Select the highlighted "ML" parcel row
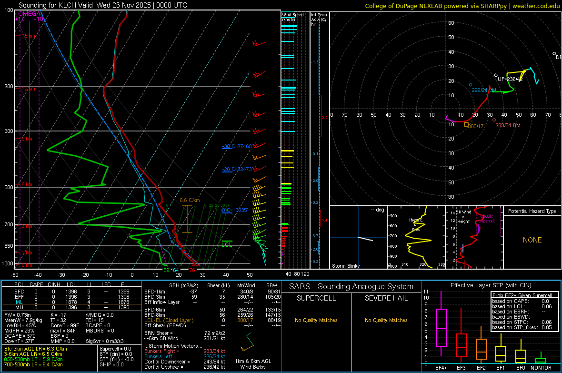562x373 pixels. click(71, 302)
